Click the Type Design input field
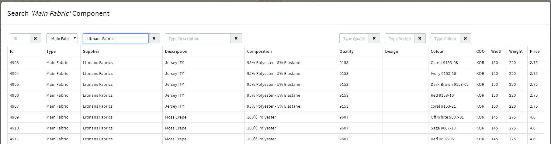This screenshot has height=144, width=551. pos(400,39)
